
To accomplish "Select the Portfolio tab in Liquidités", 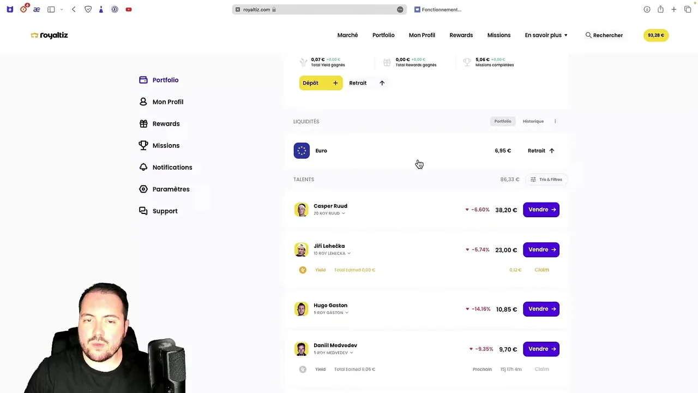I will click(x=503, y=121).
